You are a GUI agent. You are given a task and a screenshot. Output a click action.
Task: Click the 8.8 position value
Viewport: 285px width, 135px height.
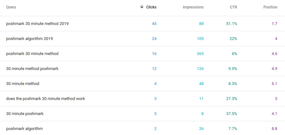click(274, 129)
